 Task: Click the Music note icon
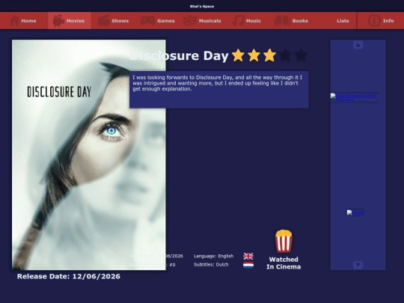click(238, 21)
